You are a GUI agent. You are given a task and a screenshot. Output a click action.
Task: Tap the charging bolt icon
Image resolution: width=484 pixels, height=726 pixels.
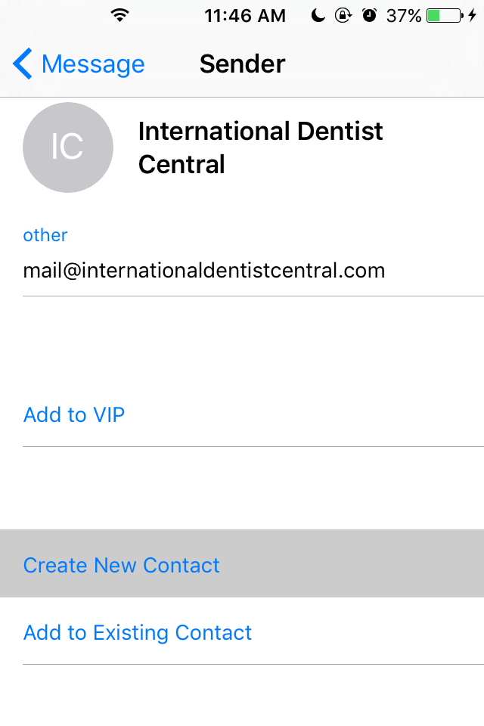click(x=472, y=16)
